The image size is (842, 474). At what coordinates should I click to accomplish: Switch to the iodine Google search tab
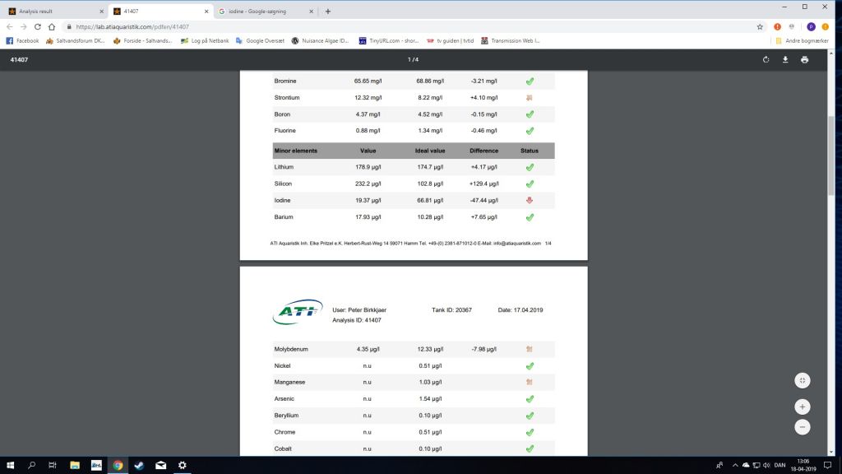(263, 12)
